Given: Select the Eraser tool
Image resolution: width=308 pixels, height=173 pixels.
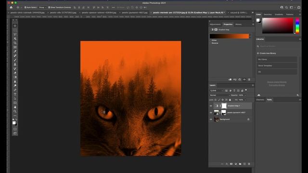Looking at the screenshot, I should click(x=15, y=73).
